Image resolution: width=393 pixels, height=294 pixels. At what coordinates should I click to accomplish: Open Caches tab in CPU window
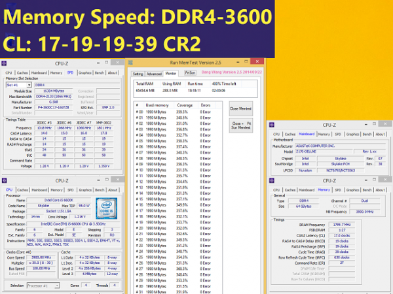22,190
